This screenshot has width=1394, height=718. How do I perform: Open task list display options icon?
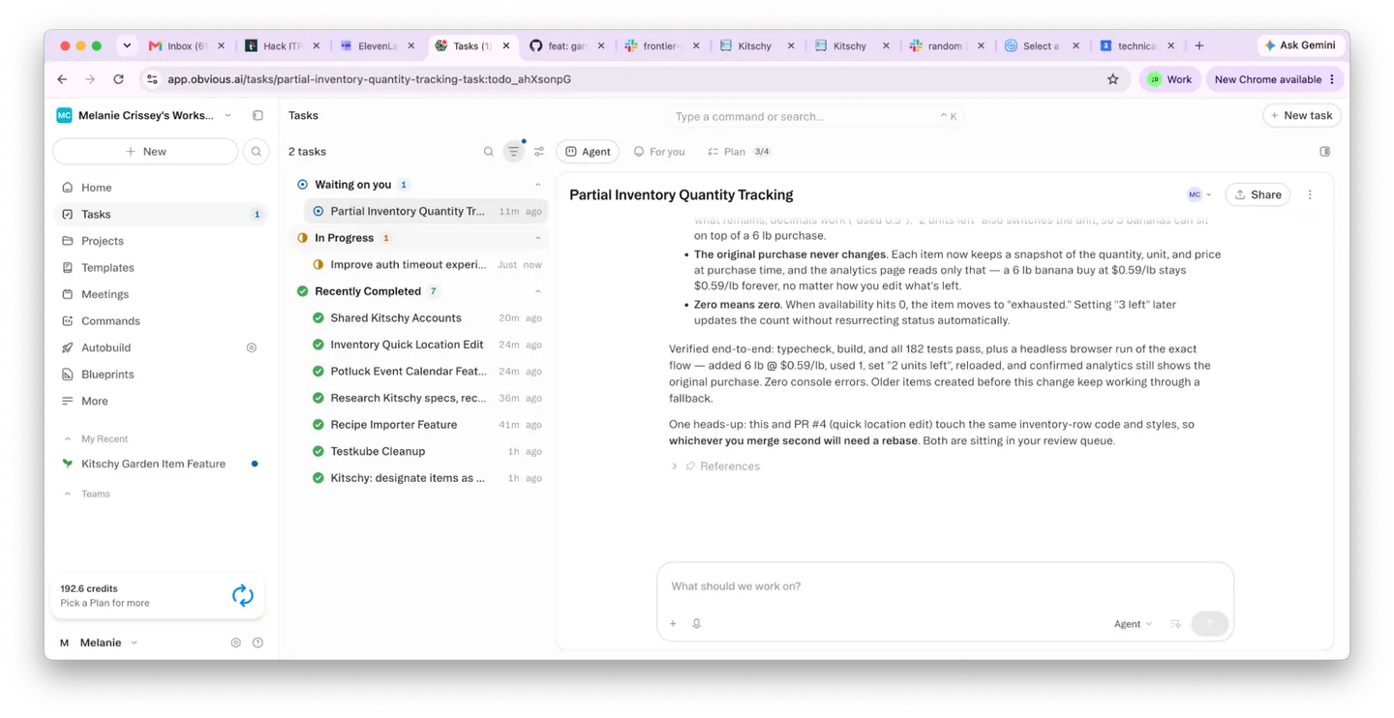pyautogui.click(x=539, y=151)
